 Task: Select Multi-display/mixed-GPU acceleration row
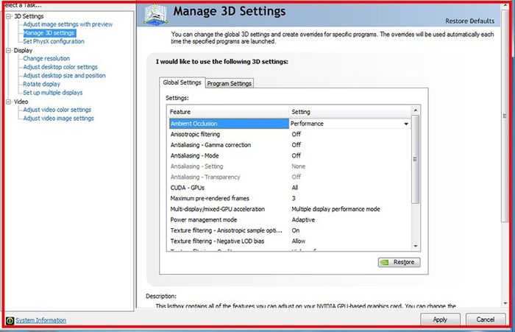click(x=290, y=209)
